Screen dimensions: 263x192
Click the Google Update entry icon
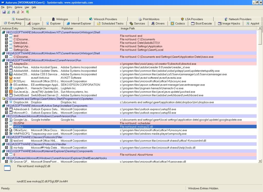pos(11,120)
